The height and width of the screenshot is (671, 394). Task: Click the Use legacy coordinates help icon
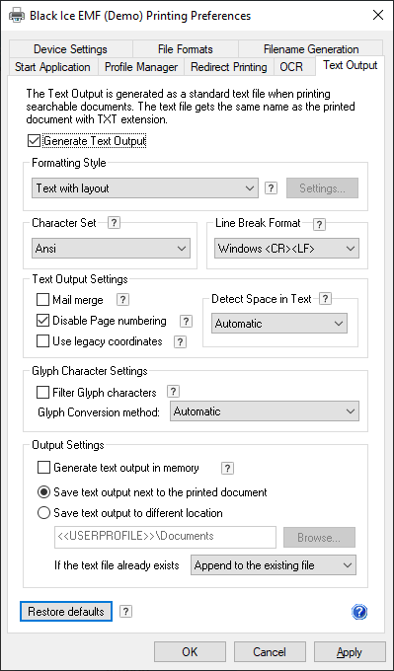coord(181,342)
